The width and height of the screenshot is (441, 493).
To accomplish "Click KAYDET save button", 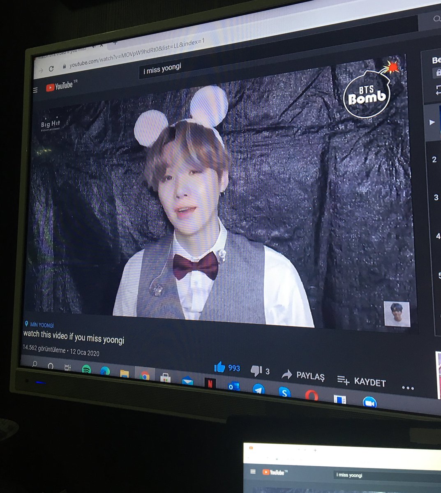I will (362, 382).
